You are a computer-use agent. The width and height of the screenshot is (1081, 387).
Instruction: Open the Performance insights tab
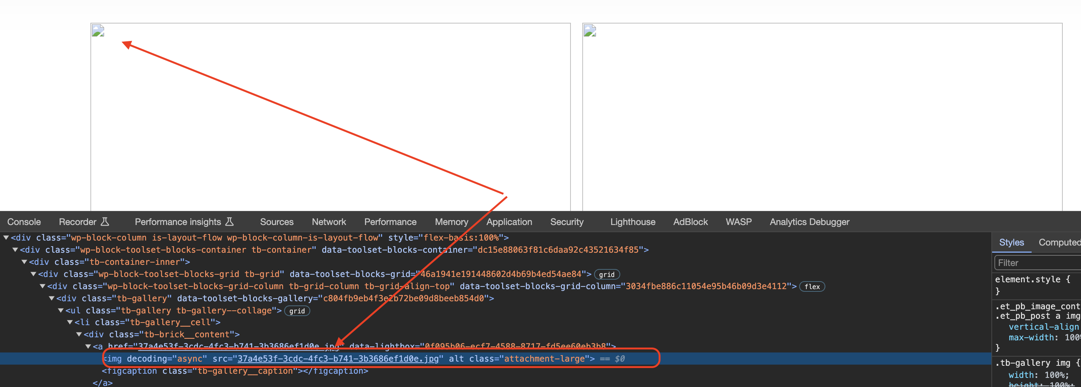coord(184,222)
